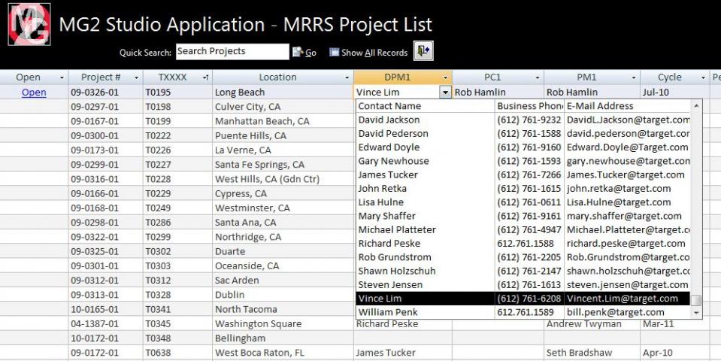Click the Washington Square cell

tap(283, 323)
